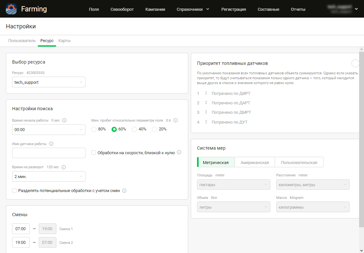Grab reorder handle for Потрачено по ДУТ
The width and height of the screenshot is (364, 253).
pyautogui.click(x=206, y=122)
